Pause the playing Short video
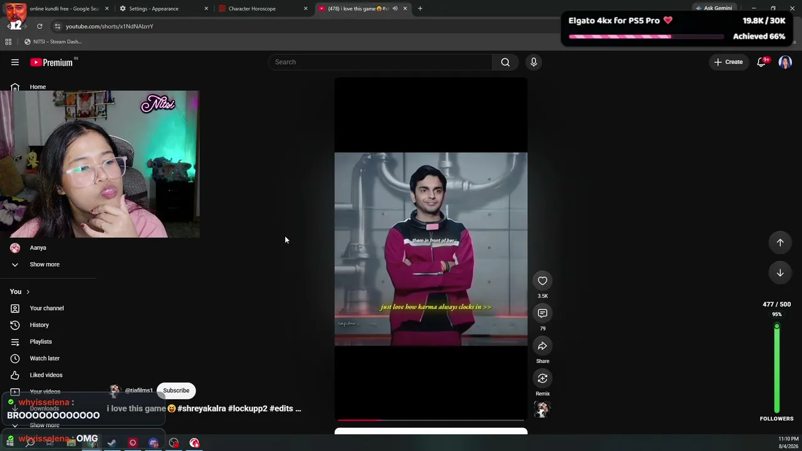802x451 pixels. pyautogui.click(x=431, y=249)
